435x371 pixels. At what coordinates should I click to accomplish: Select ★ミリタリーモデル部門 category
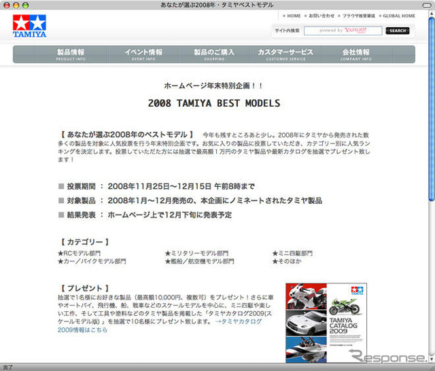click(196, 253)
